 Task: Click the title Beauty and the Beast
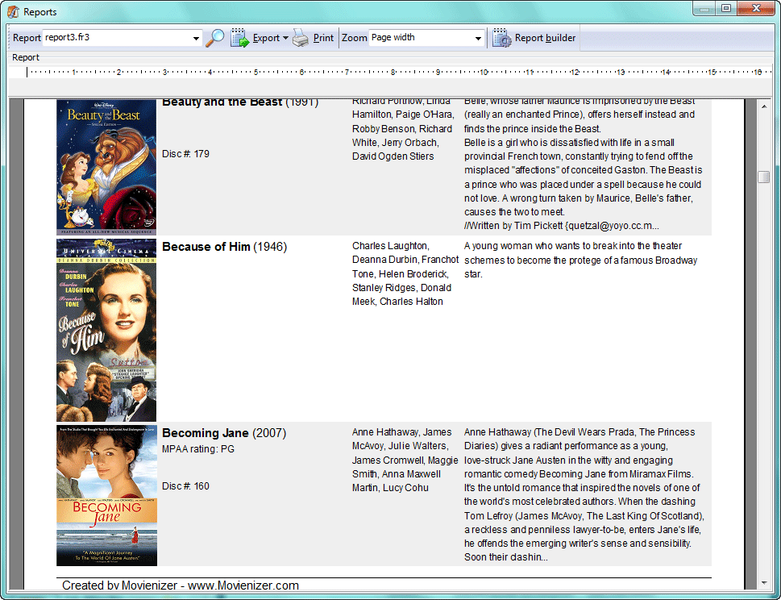click(222, 102)
